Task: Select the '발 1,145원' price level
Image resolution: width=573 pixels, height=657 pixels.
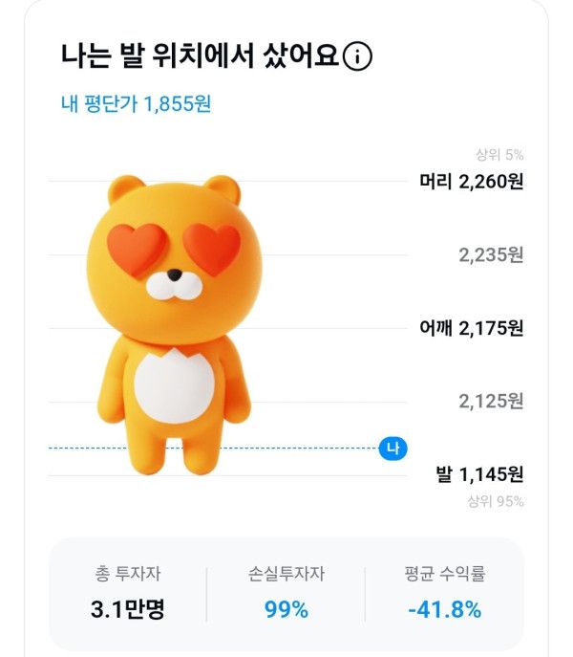Action: [x=479, y=473]
